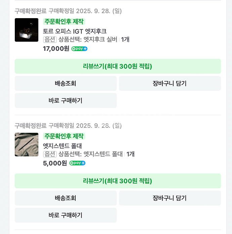Write review for 토르 오피스 IGT 엣지후크
This screenshot has width=232, height=234.
118,66
